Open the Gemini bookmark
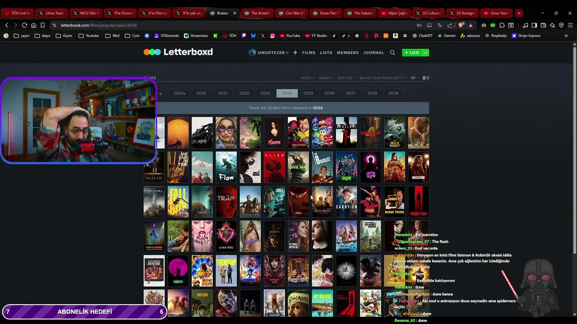The height and width of the screenshot is (324, 577). (446, 36)
